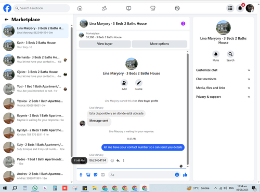The image size is (260, 192).
Task: Open the View buyer profile link
Action: [x=148, y=101]
